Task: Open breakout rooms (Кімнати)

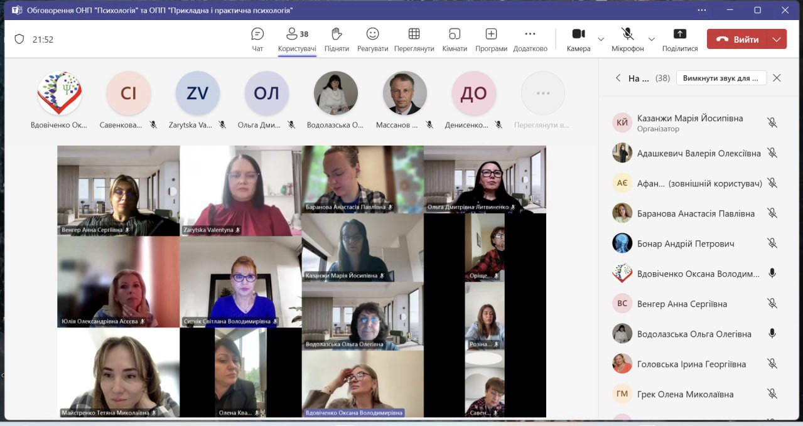Action: [455, 40]
